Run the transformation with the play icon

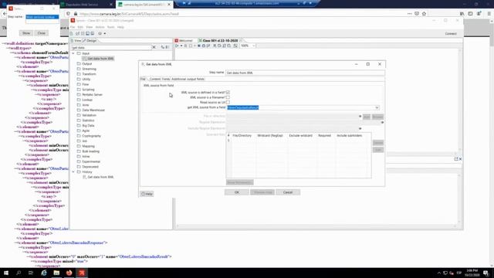click(x=177, y=46)
